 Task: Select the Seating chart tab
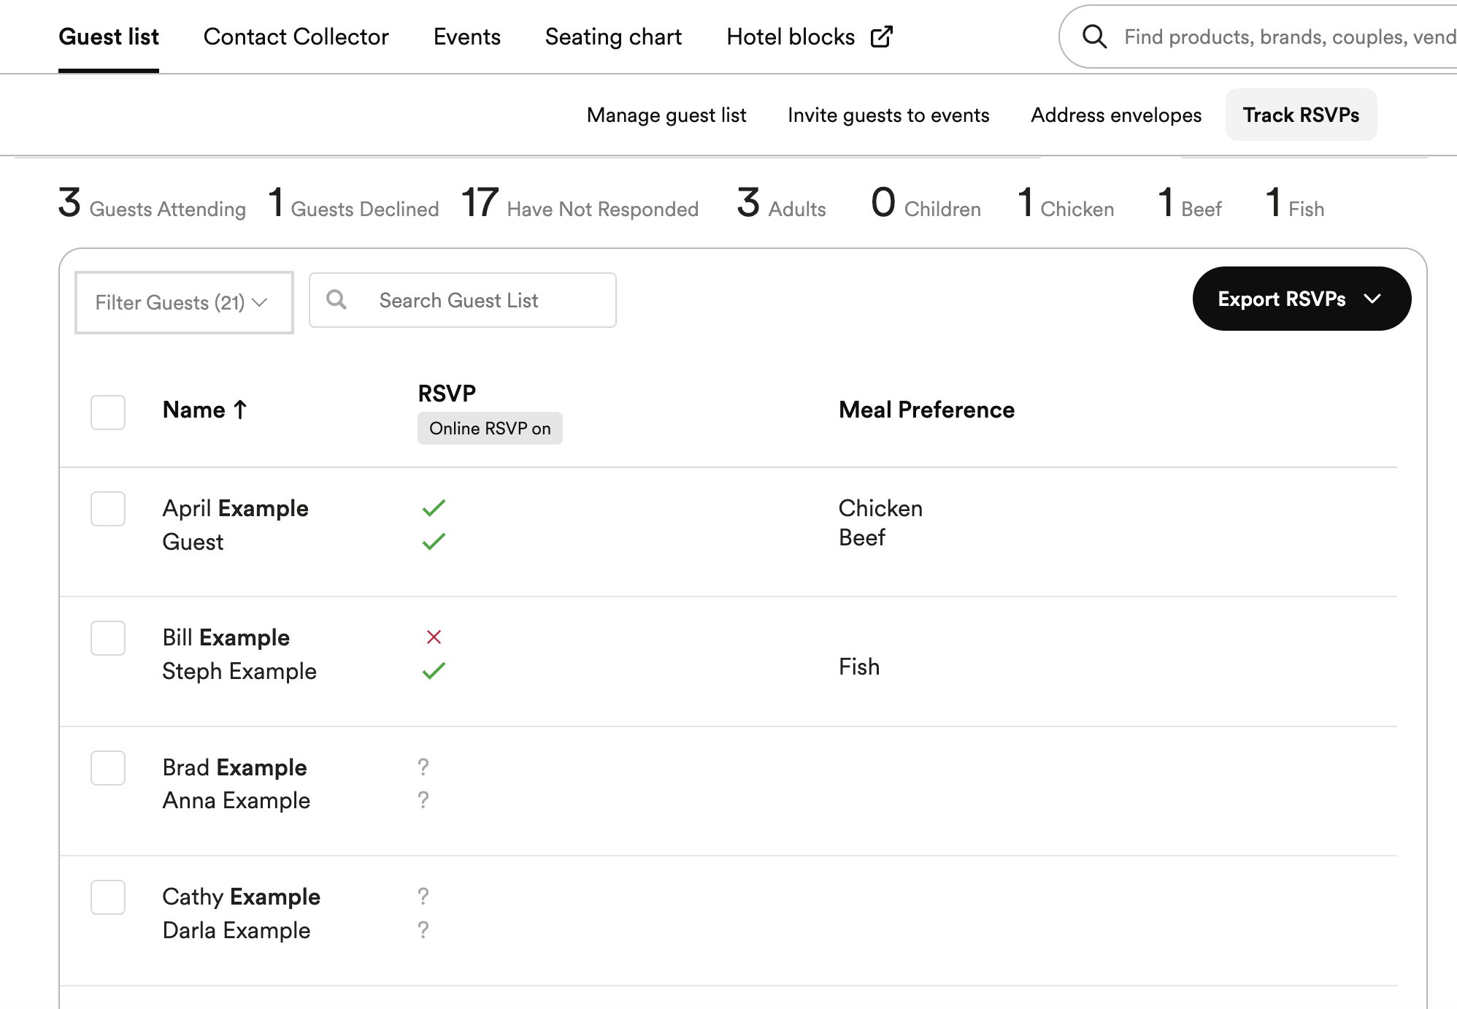pos(613,37)
